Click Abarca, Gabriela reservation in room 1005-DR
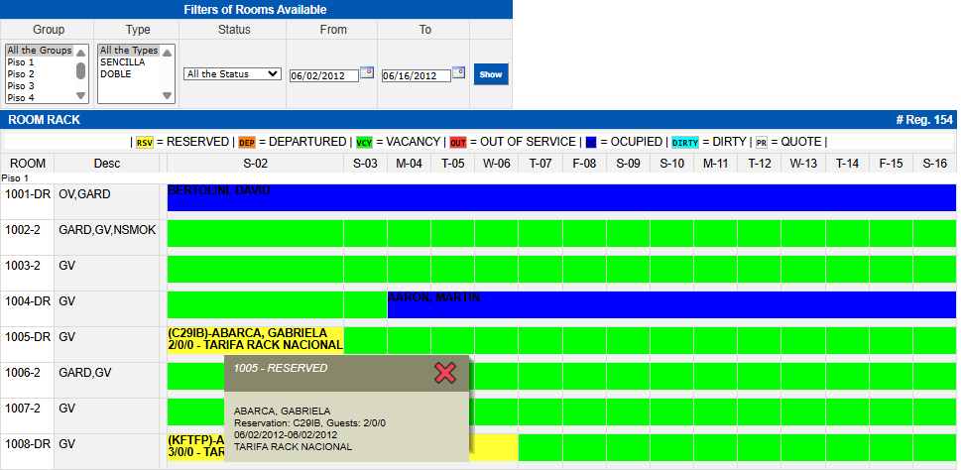 [255, 340]
